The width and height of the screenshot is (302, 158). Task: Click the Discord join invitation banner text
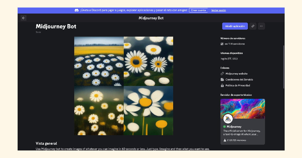click(134, 10)
